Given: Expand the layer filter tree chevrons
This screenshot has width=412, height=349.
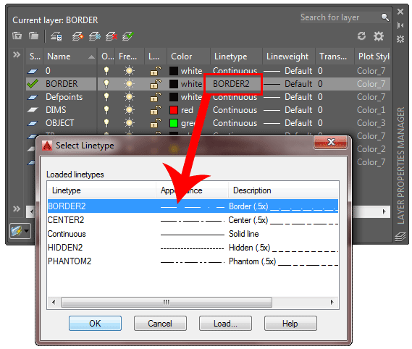Looking at the screenshot, I should click(17, 54).
